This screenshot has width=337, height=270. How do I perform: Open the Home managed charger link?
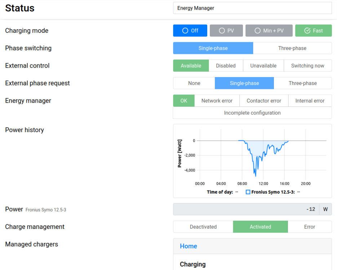click(189, 246)
